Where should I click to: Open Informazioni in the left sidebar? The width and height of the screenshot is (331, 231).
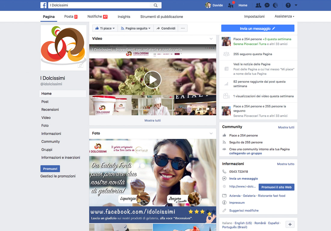point(51,133)
